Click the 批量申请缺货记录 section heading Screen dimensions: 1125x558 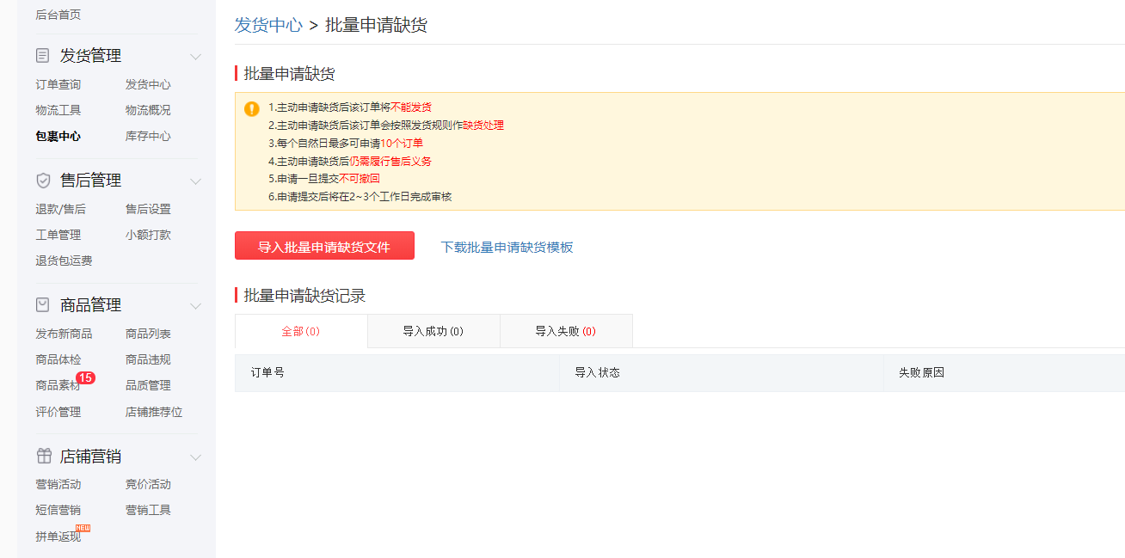pos(304,296)
